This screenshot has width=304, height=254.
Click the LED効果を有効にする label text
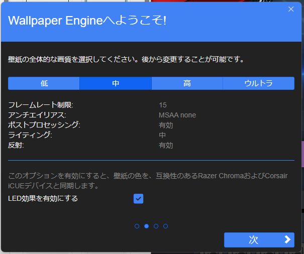point(43,198)
